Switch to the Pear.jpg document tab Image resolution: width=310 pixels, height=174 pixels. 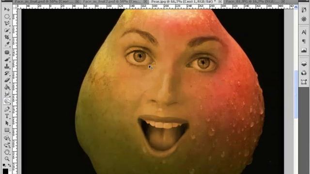186,1
